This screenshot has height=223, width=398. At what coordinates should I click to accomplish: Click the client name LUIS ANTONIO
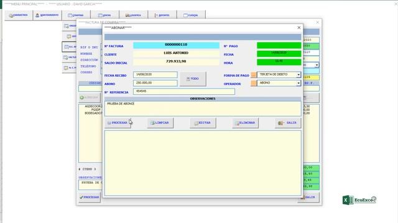(176, 53)
